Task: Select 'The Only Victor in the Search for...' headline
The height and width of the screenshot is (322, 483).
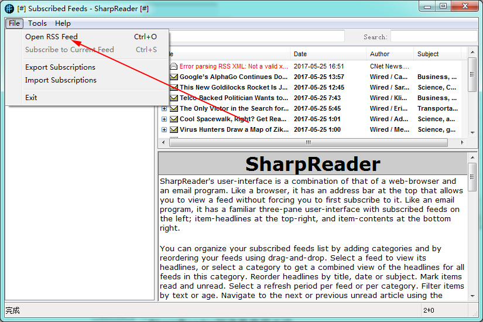Action: 234,108
